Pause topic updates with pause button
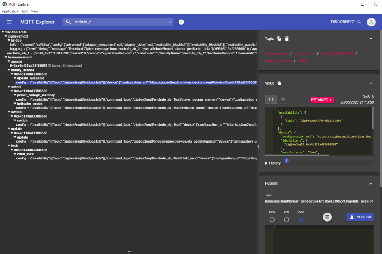The image size is (382, 254). (181, 22)
